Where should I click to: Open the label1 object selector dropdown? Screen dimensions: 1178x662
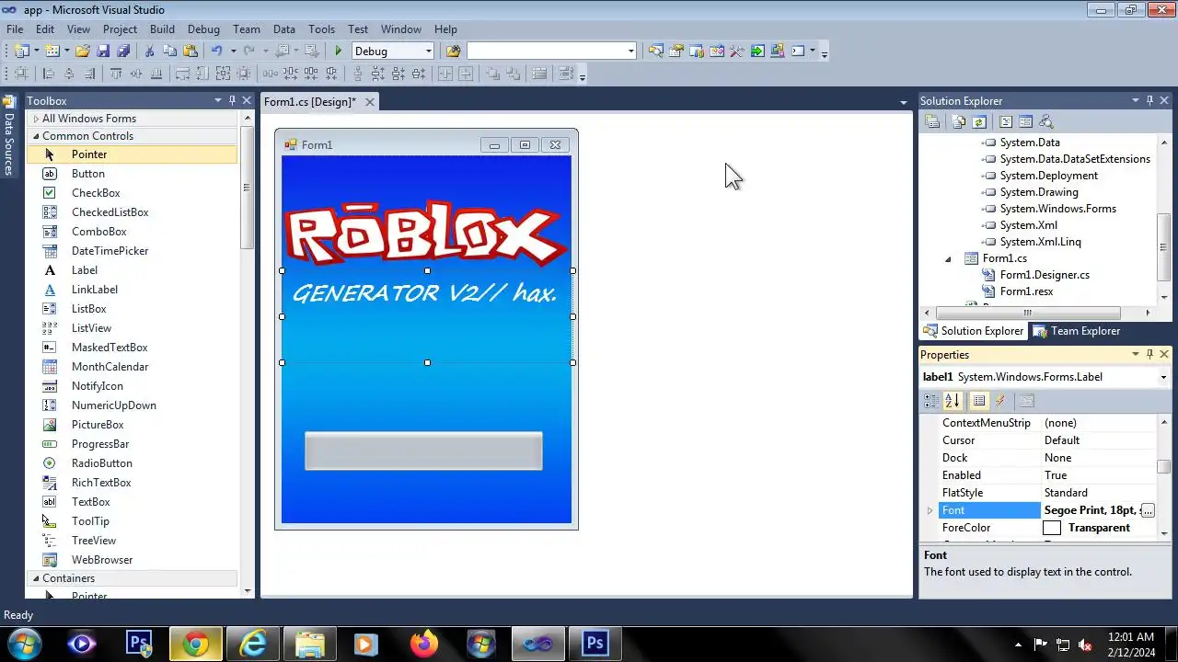coord(1163,377)
